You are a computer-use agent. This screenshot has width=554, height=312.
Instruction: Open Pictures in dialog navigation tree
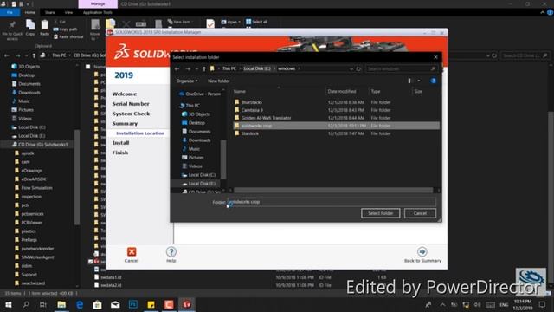click(193, 158)
